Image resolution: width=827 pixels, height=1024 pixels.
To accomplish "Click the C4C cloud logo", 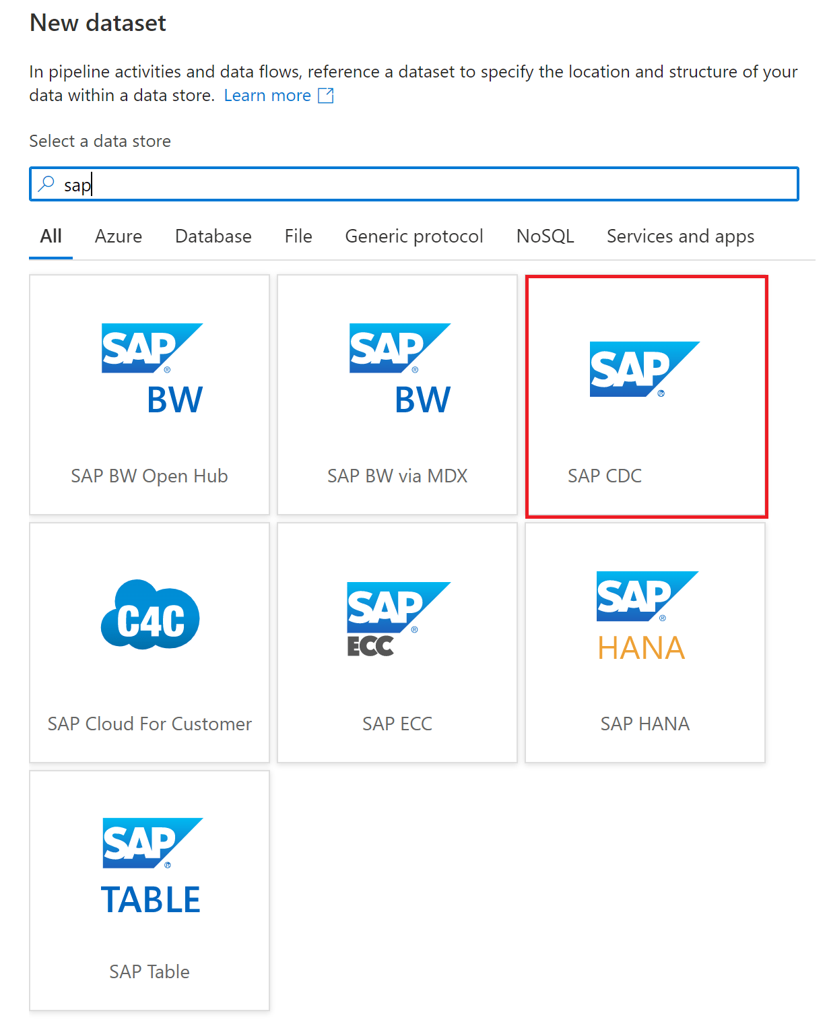I will pos(149,616).
